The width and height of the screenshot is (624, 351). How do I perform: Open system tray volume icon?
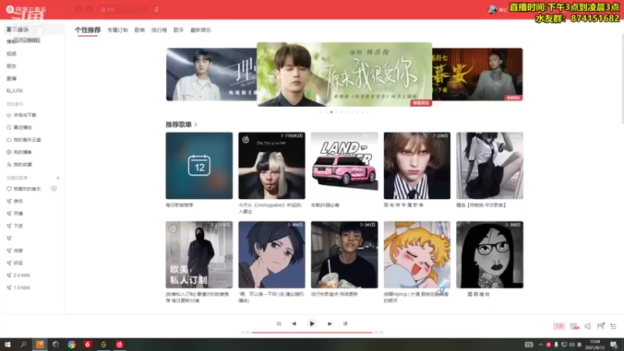click(572, 345)
